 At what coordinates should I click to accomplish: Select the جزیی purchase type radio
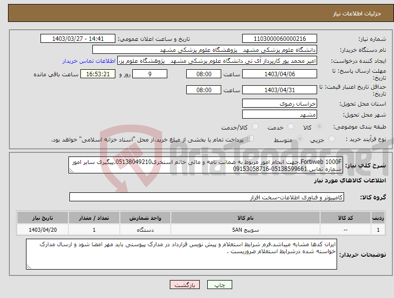click(332, 139)
